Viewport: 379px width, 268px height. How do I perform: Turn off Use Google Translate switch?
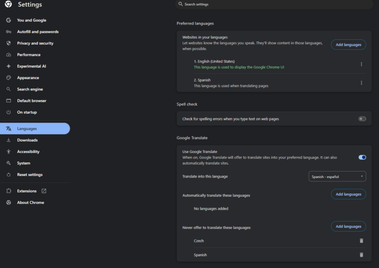click(362, 157)
